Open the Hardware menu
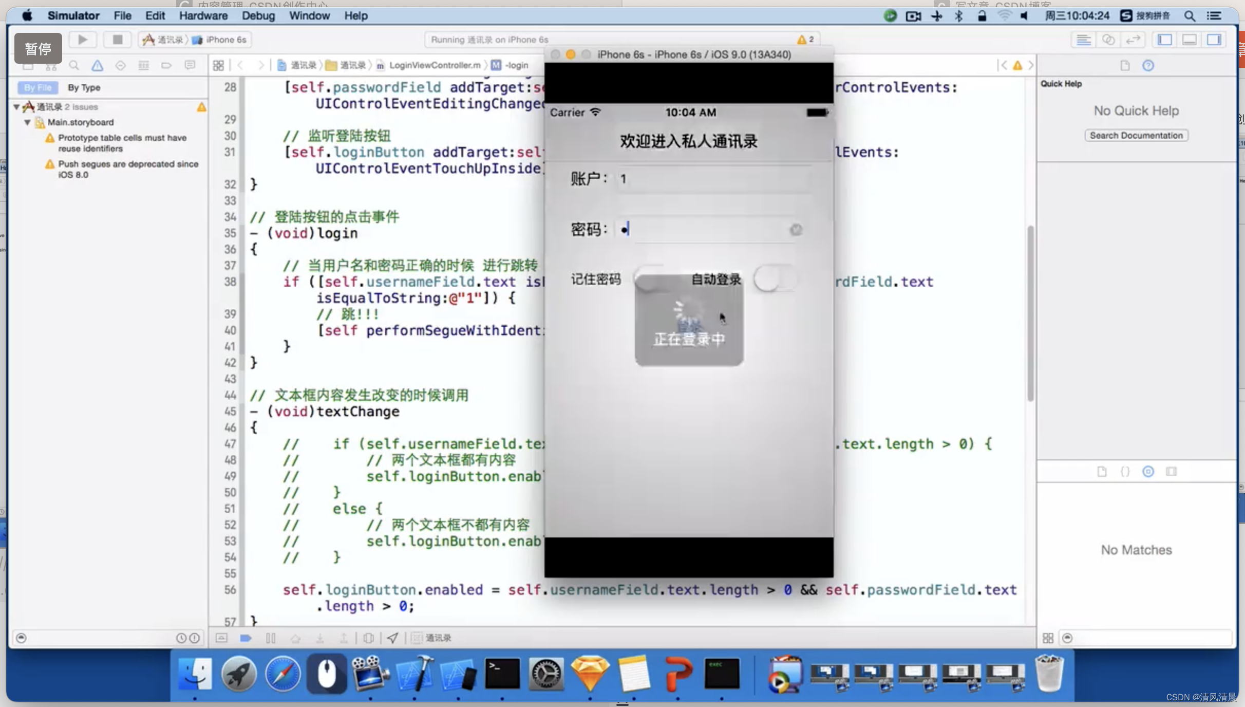 coord(203,15)
